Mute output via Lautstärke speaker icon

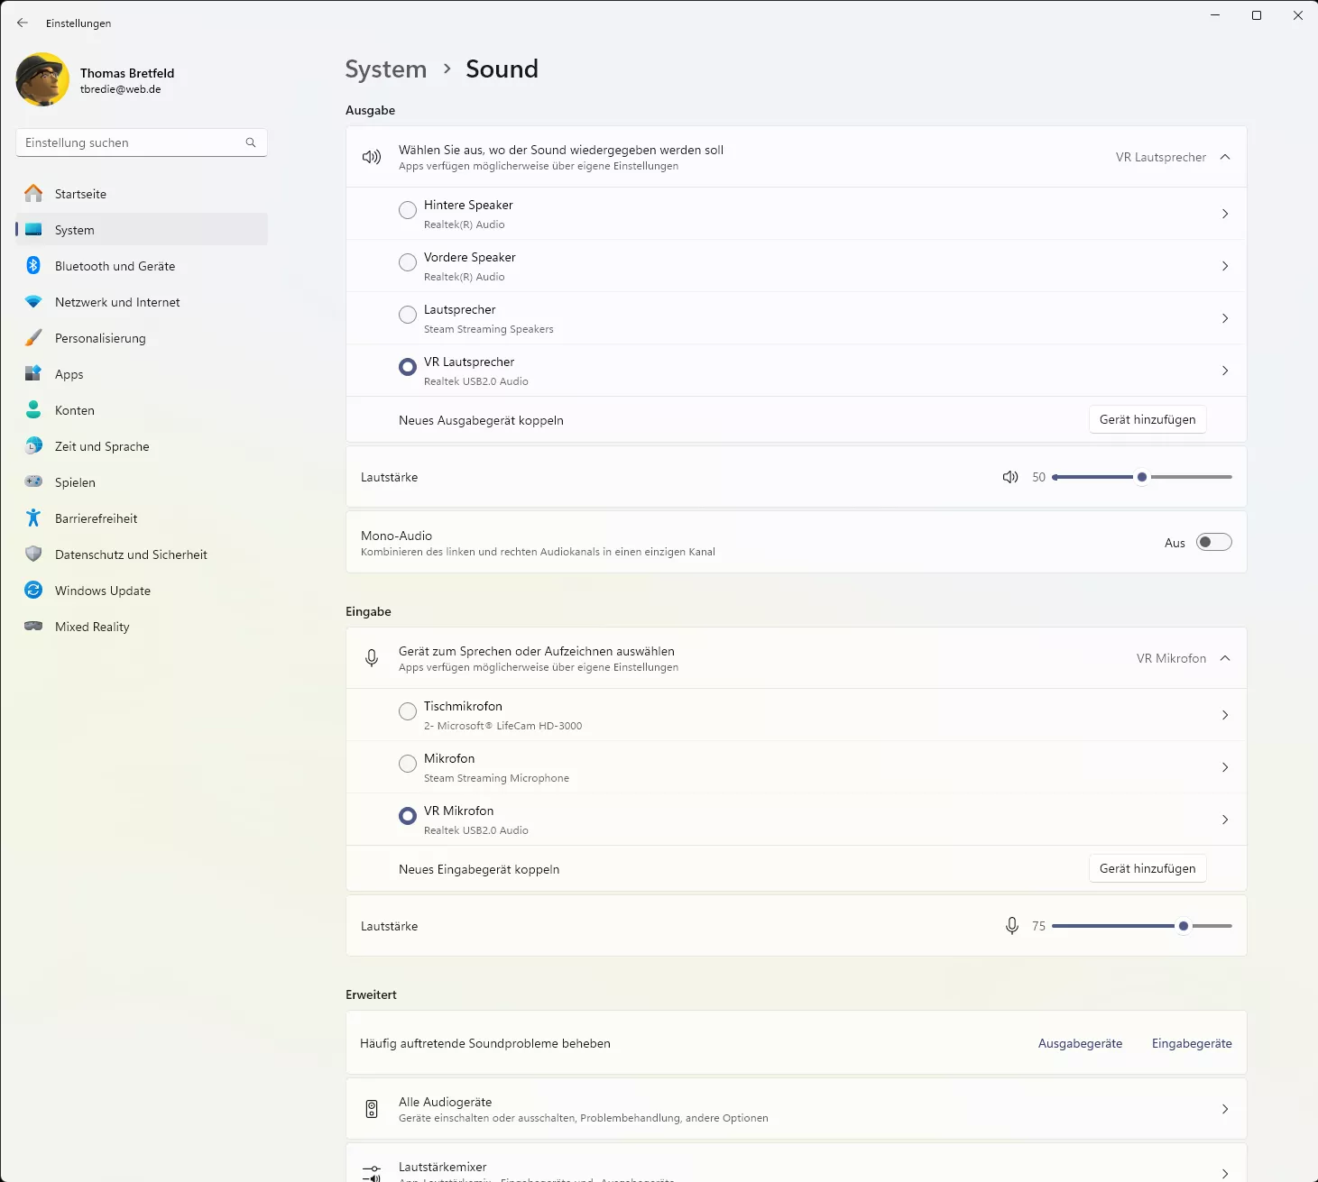[x=1010, y=477]
